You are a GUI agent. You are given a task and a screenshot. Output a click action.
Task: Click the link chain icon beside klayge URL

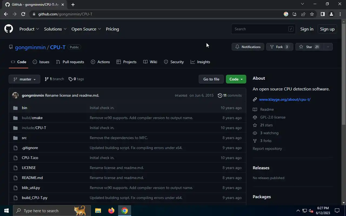coord(255,99)
